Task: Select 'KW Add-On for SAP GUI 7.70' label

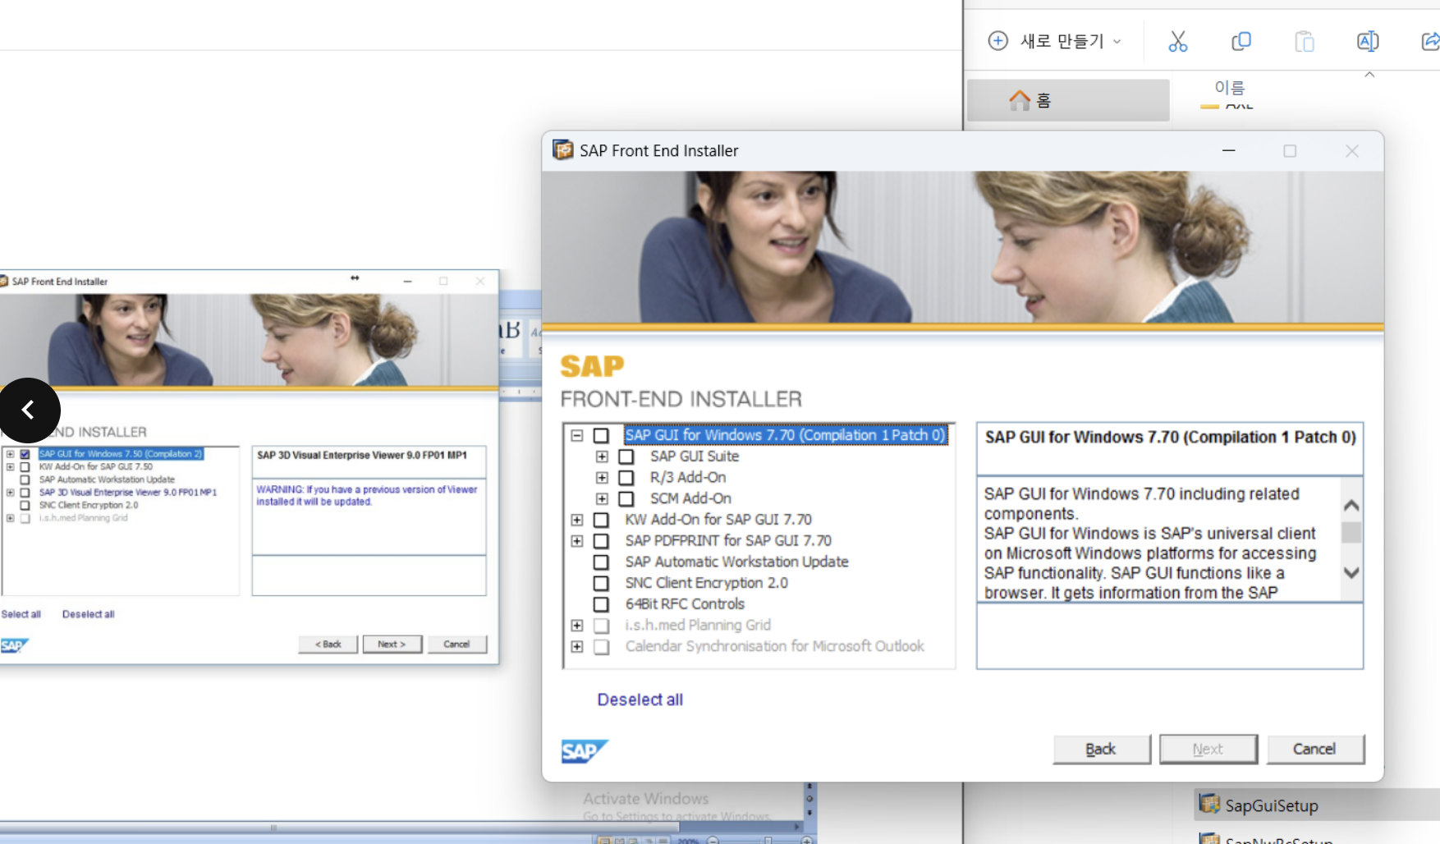Action: point(718,520)
